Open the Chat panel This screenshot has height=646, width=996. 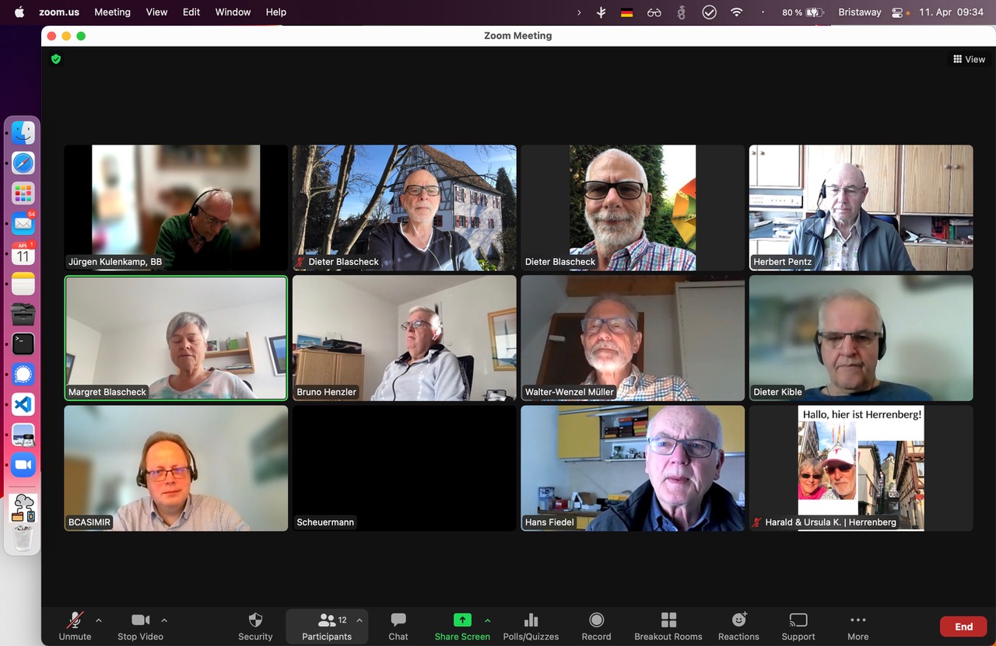click(398, 620)
